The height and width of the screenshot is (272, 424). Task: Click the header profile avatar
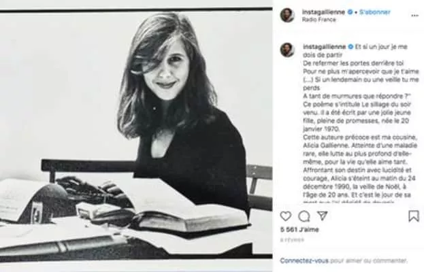pos(287,15)
